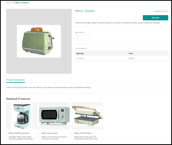The width and height of the screenshot is (172, 145).
Task: Select the Quantity column header in price table
Action: pos(80,53)
